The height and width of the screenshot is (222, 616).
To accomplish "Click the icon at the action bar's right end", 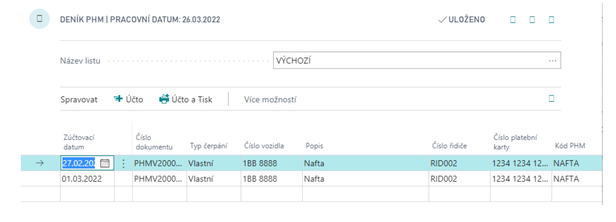I will 551,98.
